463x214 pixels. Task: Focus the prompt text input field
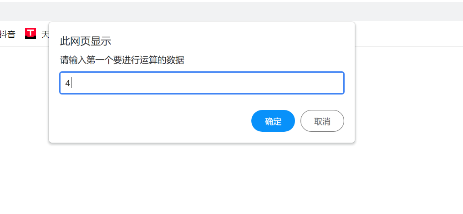202,83
